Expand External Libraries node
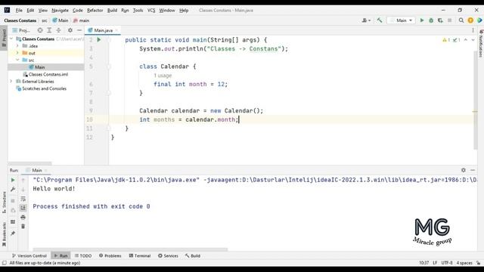The height and width of the screenshot is (272, 484). click(12, 81)
